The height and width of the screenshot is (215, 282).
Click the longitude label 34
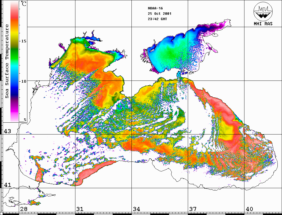point(136,209)
